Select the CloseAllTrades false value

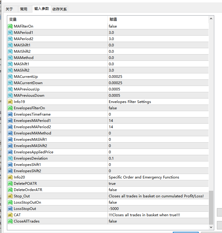113,221
